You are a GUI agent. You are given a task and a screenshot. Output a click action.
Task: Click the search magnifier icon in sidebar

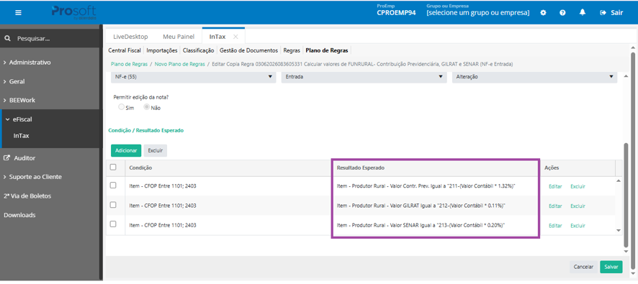7,39
